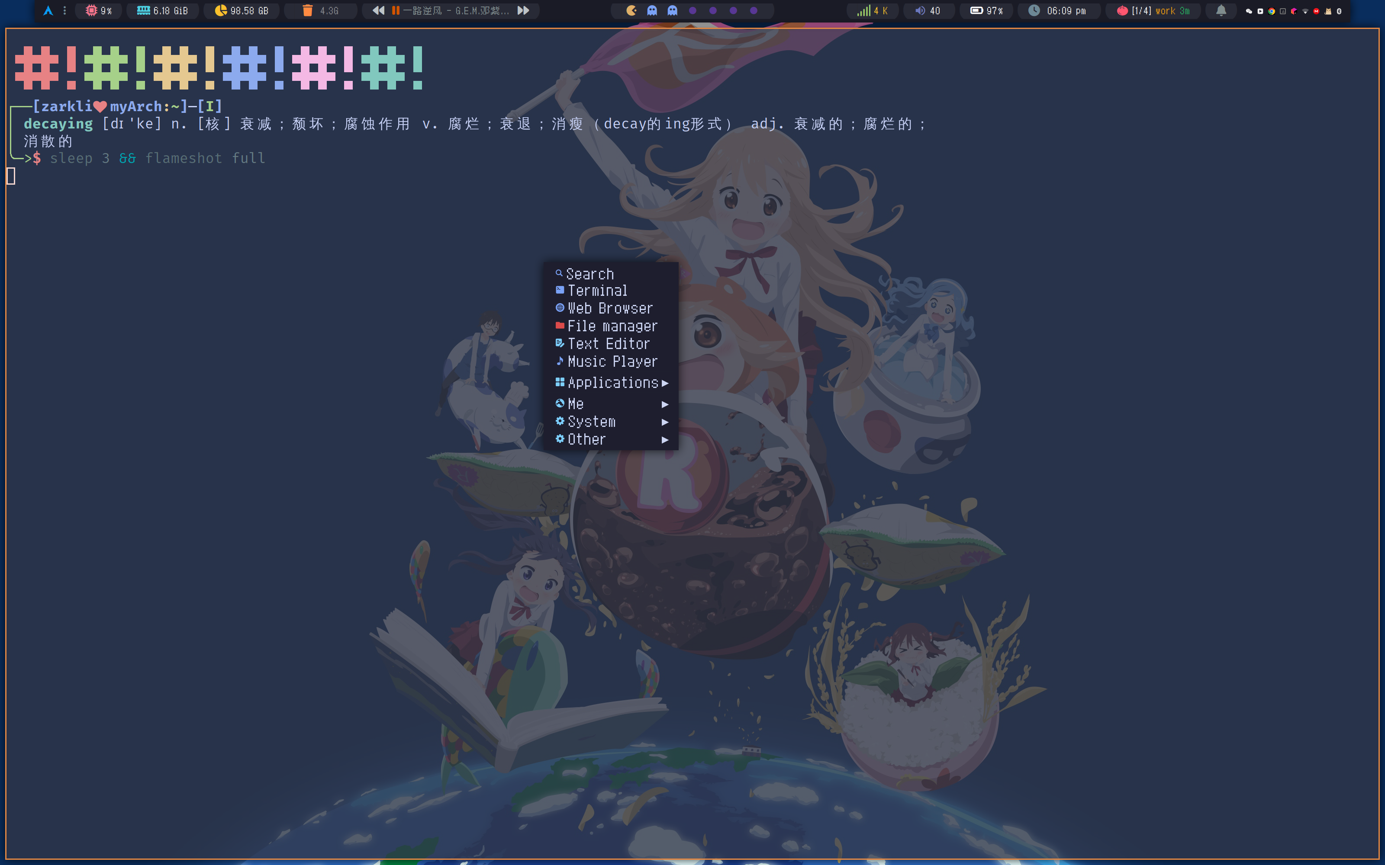Click the CPU usage chip icon
This screenshot has width=1385, height=865.
click(91, 11)
